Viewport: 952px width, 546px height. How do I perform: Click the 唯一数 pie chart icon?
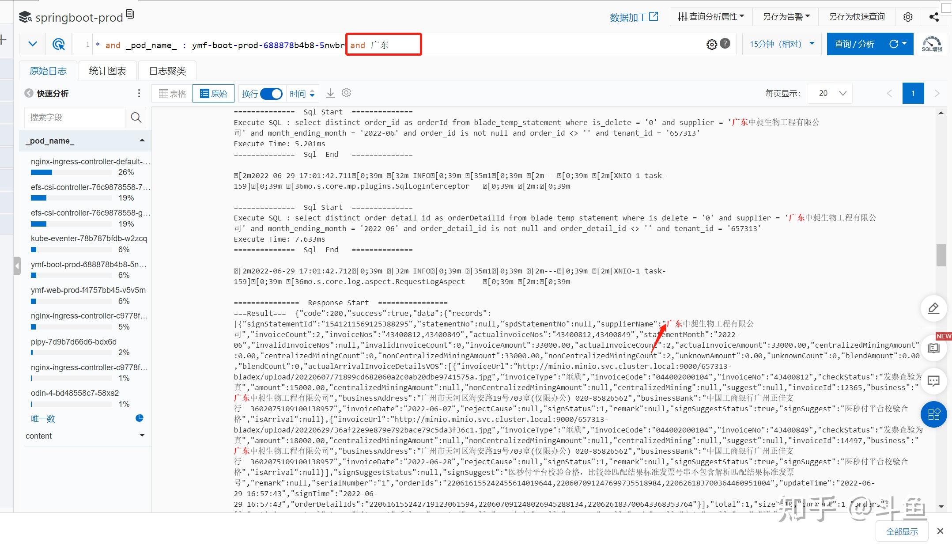point(140,418)
